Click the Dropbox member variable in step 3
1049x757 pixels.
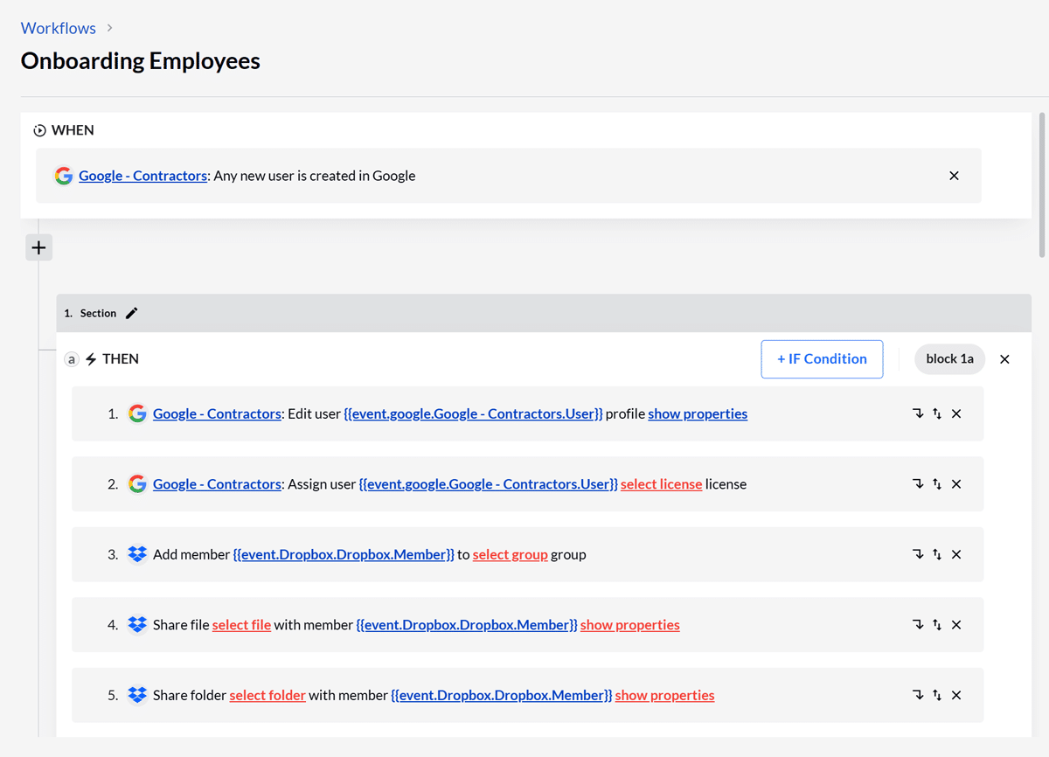(x=344, y=554)
